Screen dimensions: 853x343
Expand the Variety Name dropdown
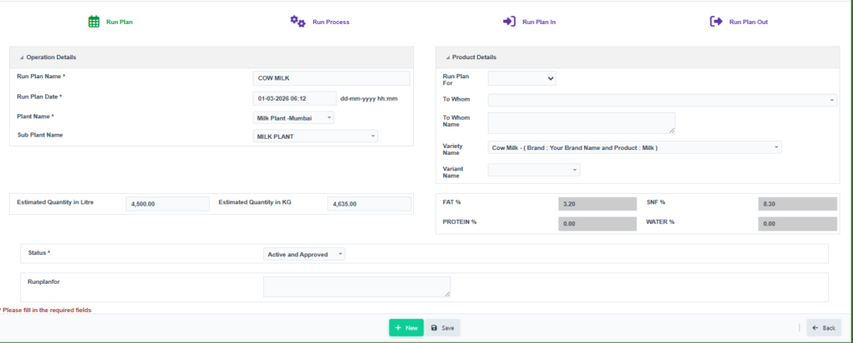[x=635, y=147]
